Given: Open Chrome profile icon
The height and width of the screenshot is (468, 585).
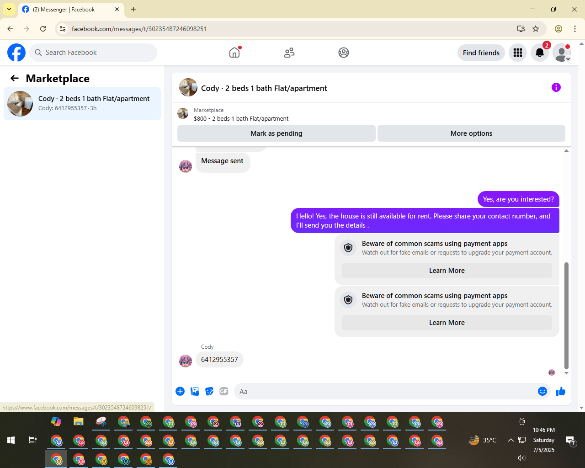Looking at the screenshot, I should [558, 29].
